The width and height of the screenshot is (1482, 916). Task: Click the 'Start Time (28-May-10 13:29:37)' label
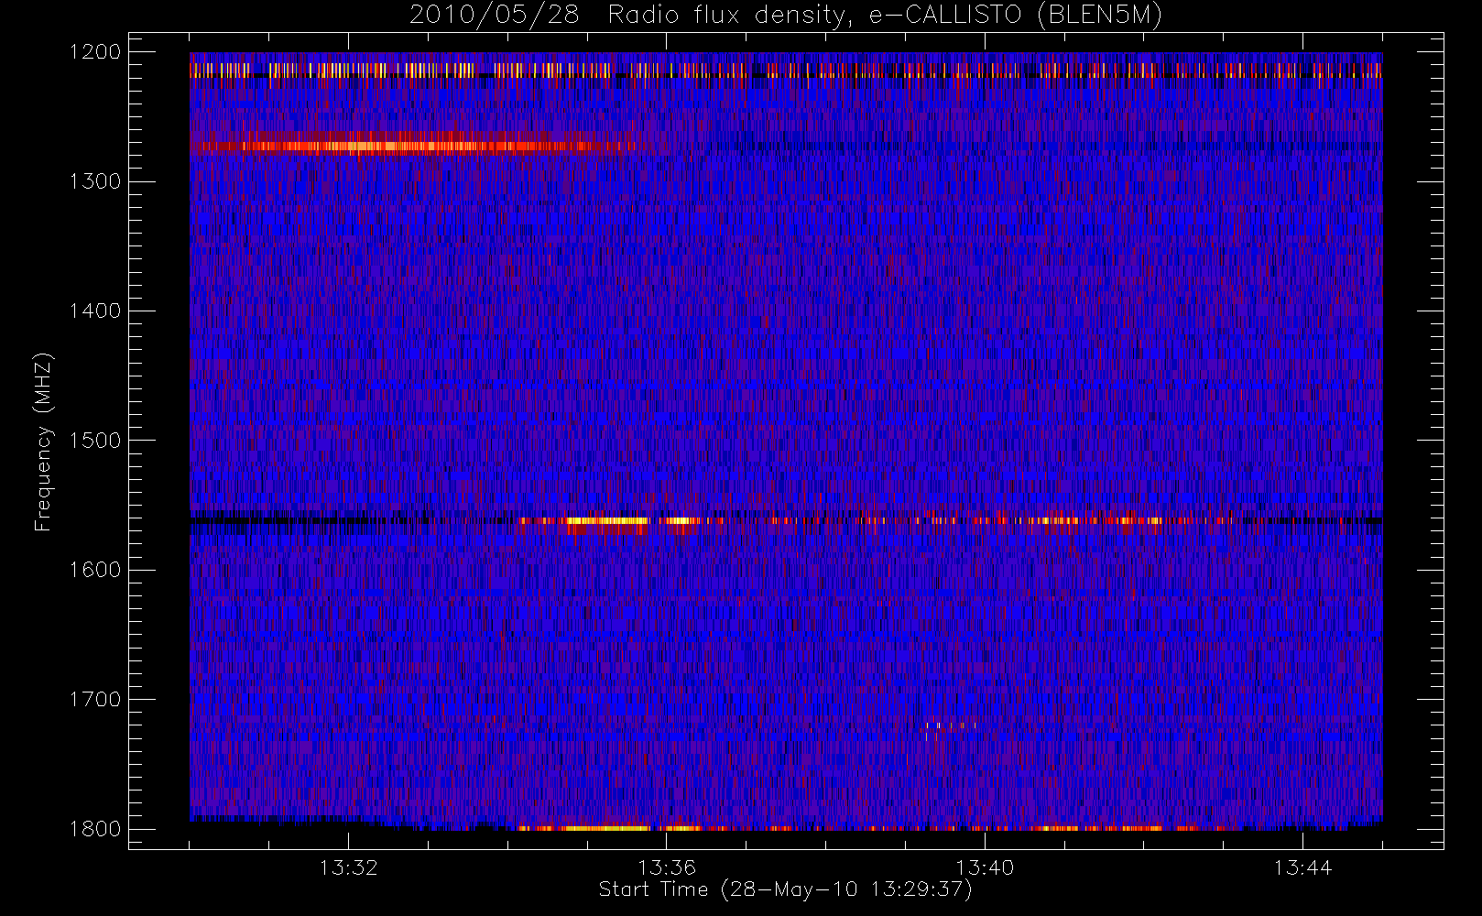(785, 889)
